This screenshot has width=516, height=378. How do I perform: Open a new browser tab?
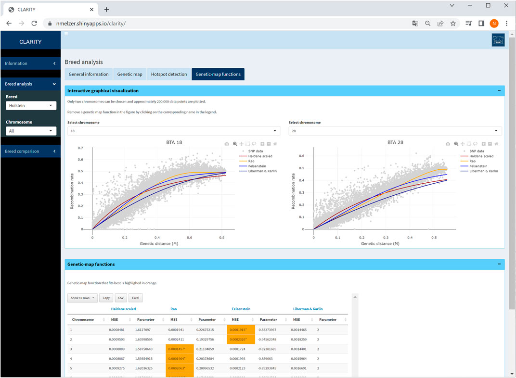click(x=107, y=10)
